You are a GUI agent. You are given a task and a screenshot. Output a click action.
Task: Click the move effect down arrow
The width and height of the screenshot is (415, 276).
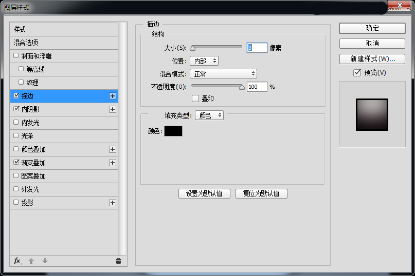tap(45, 261)
